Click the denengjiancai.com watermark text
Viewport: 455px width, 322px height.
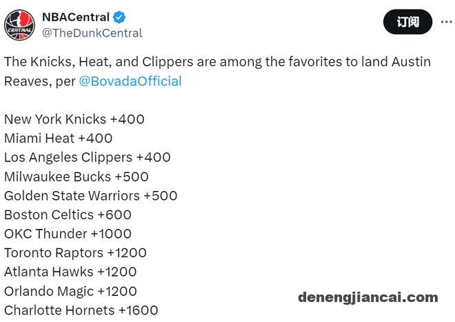368,298
